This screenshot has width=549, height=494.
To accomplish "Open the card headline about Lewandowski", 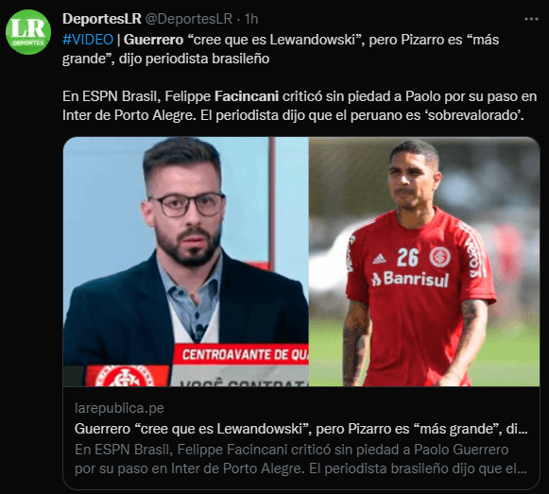I will pos(301,429).
